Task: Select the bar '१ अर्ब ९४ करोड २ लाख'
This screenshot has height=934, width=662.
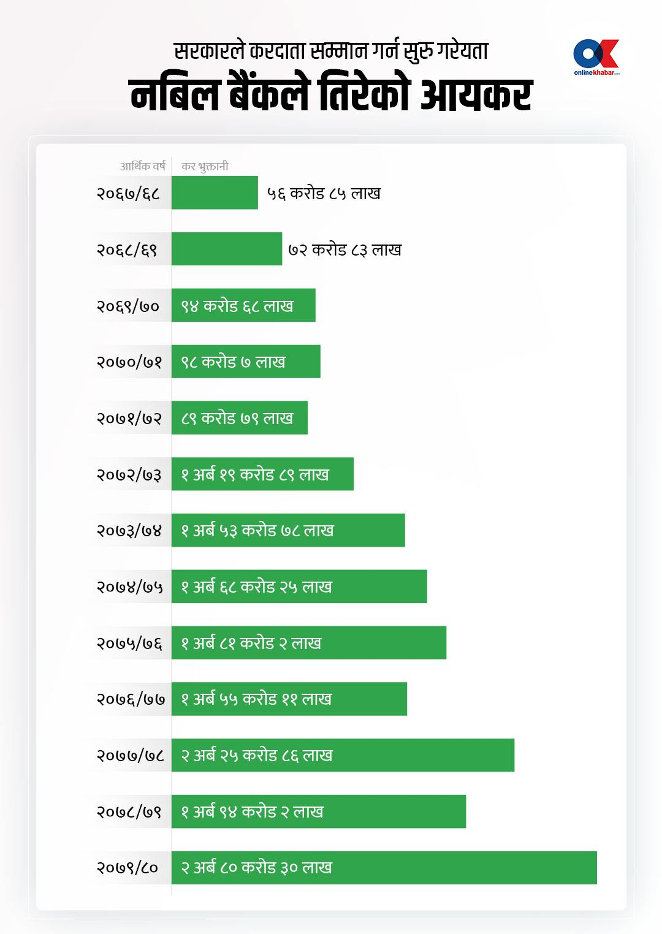Action: pos(319,811)
